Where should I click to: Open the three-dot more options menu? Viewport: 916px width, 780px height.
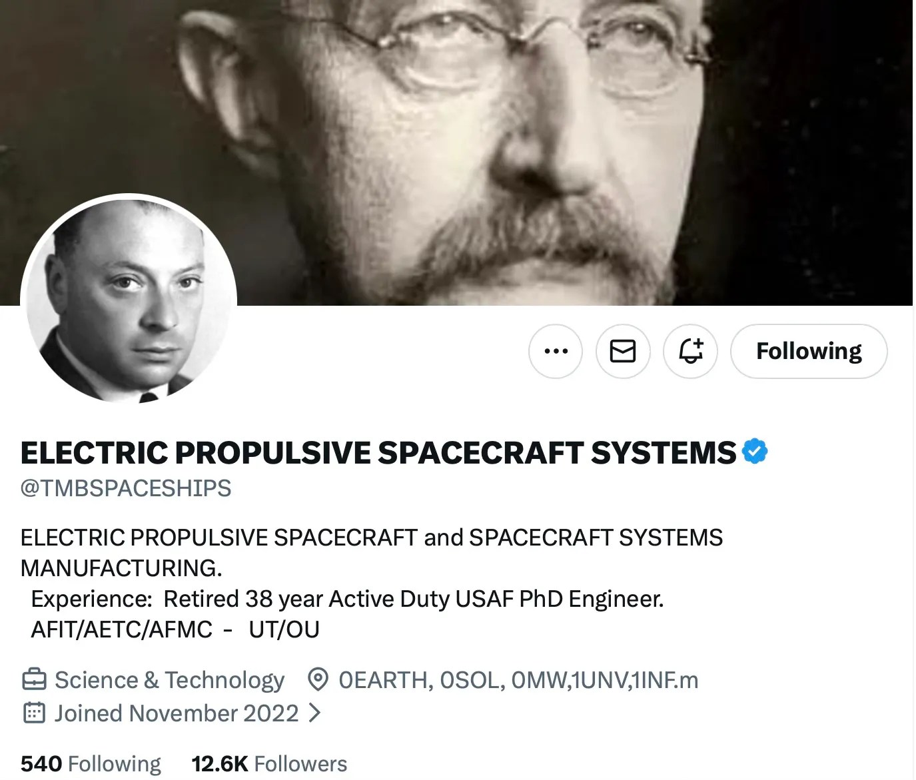(556, 351)
